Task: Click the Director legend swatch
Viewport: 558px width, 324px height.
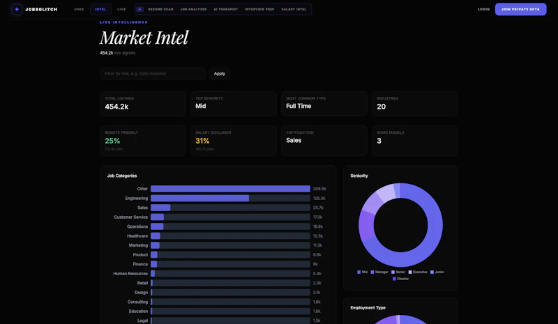Action: [x=394, y=279]
